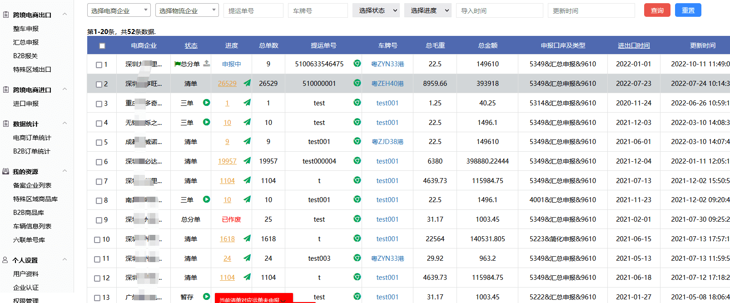Click the green browser icon beside test000004
730x303 pixels.
[x=358, y=161]
